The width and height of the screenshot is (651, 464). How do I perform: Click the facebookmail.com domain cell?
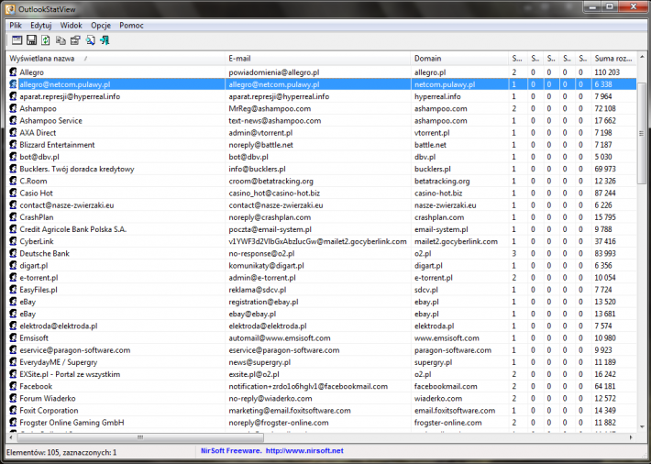(x=446, y=386)
